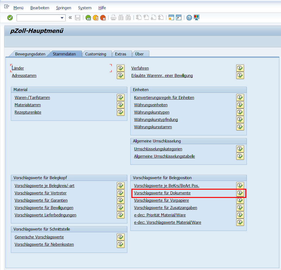Switch to the Bewegungsdaten tab

point(30,54)
